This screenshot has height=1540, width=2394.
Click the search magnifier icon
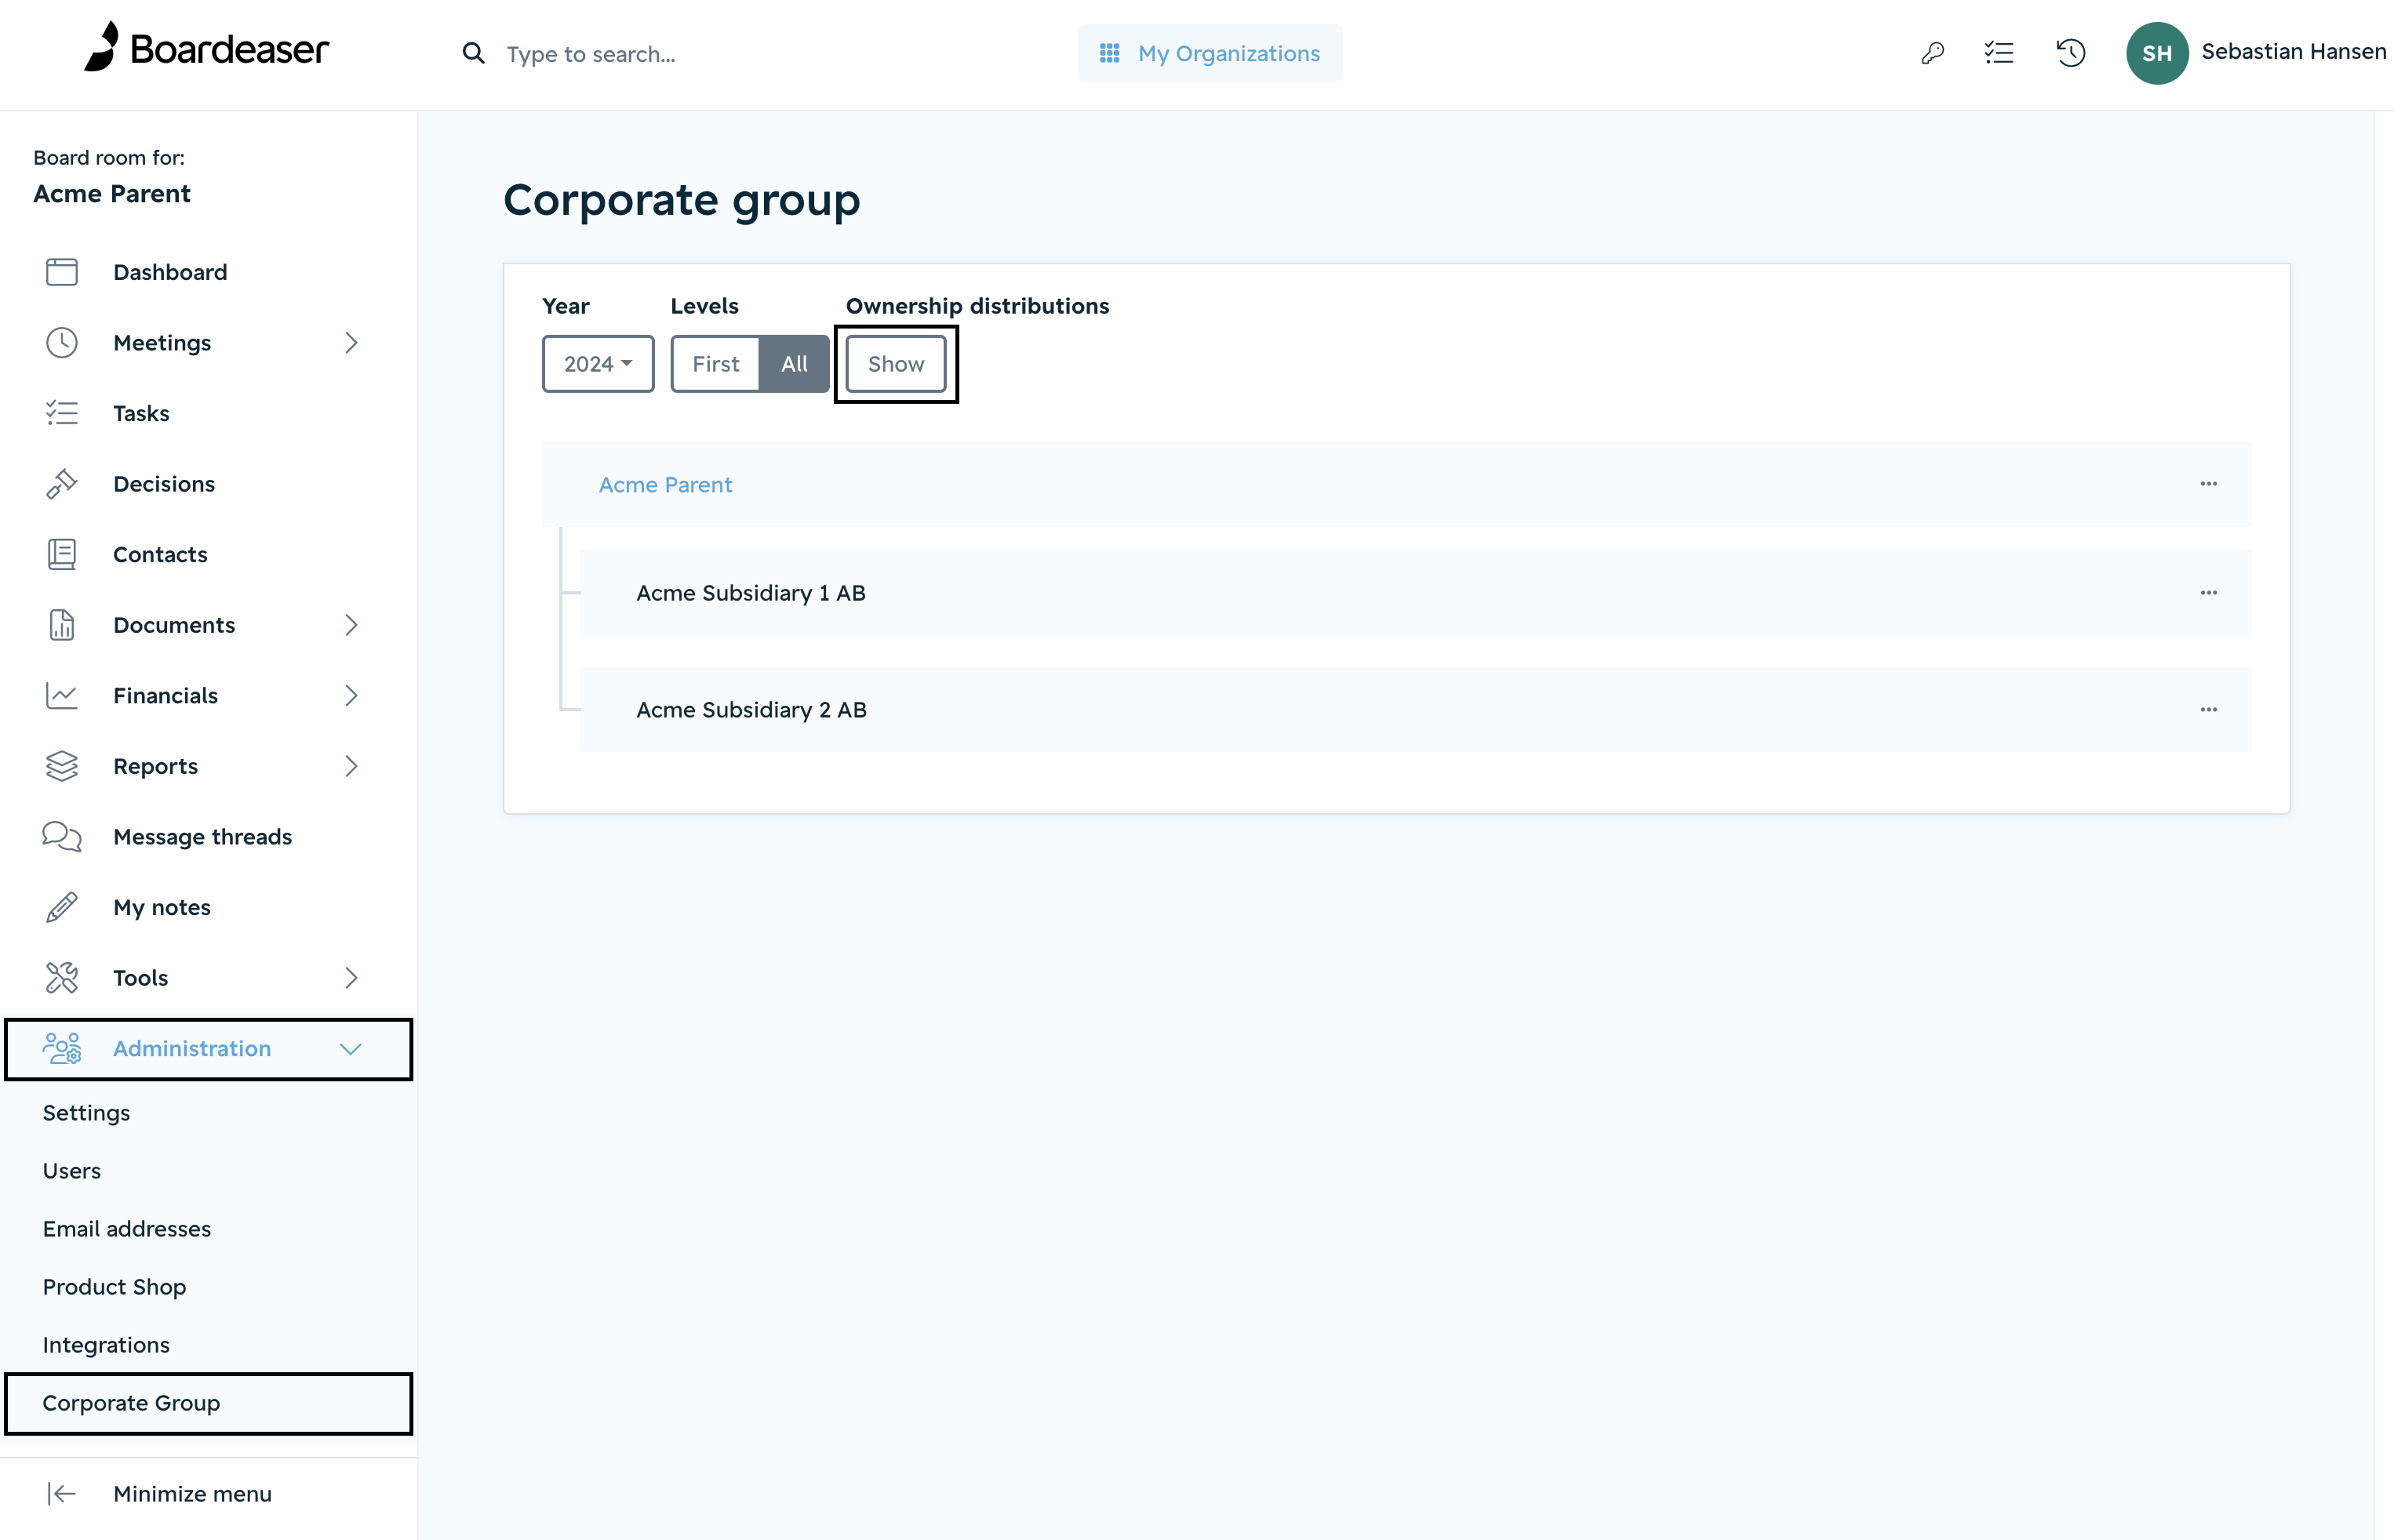(x=473, y=53)
